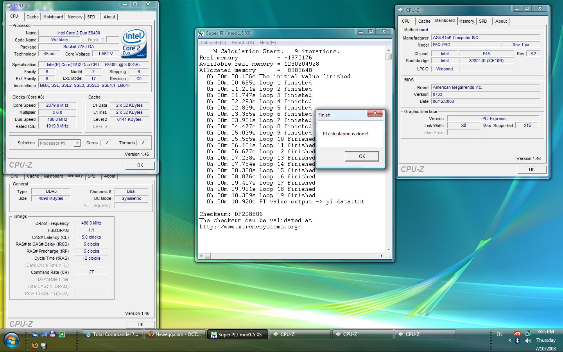This screenshot has height=352, width=563.
Task: Click the skull icon in quick launch
Action: (44, 345)
